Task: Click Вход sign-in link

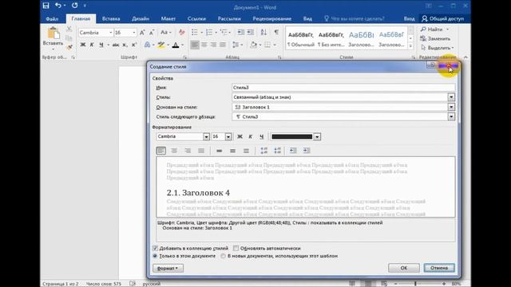Action: (x=409, y=19)
